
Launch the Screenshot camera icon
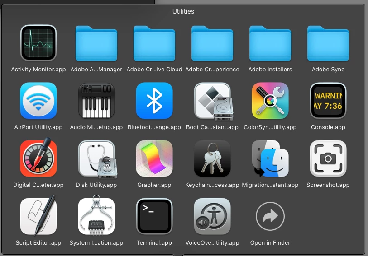(328, 158)
